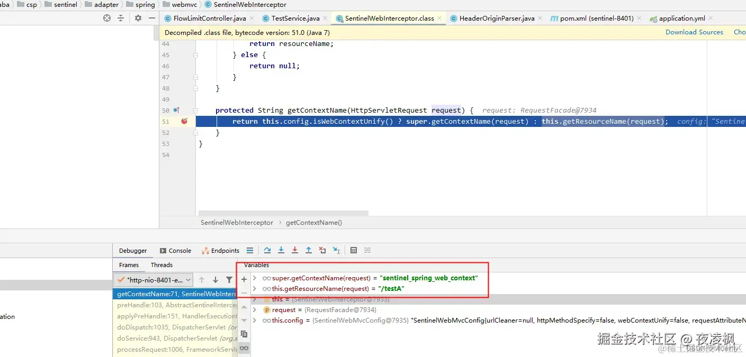The width and height of the screenshot is (746, 357).
Task: Click the Evaluate Expression calculator icon
Action: (354, 250)
